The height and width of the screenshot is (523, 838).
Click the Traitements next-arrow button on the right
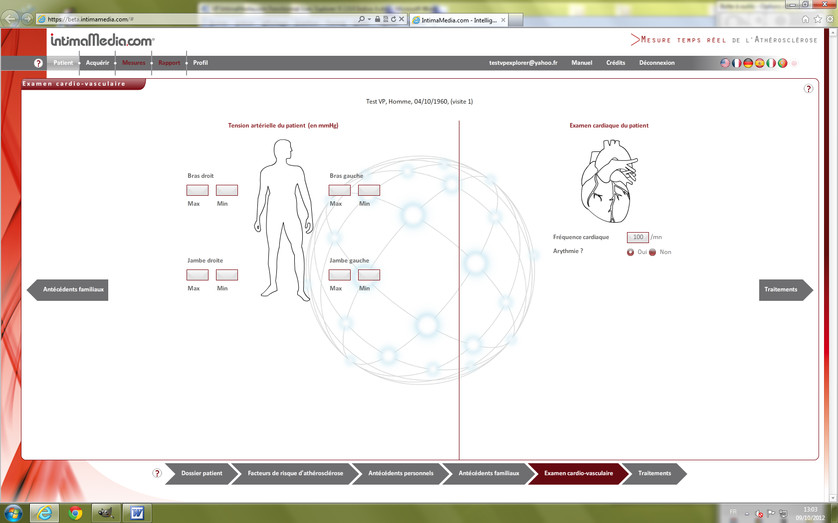783,289
